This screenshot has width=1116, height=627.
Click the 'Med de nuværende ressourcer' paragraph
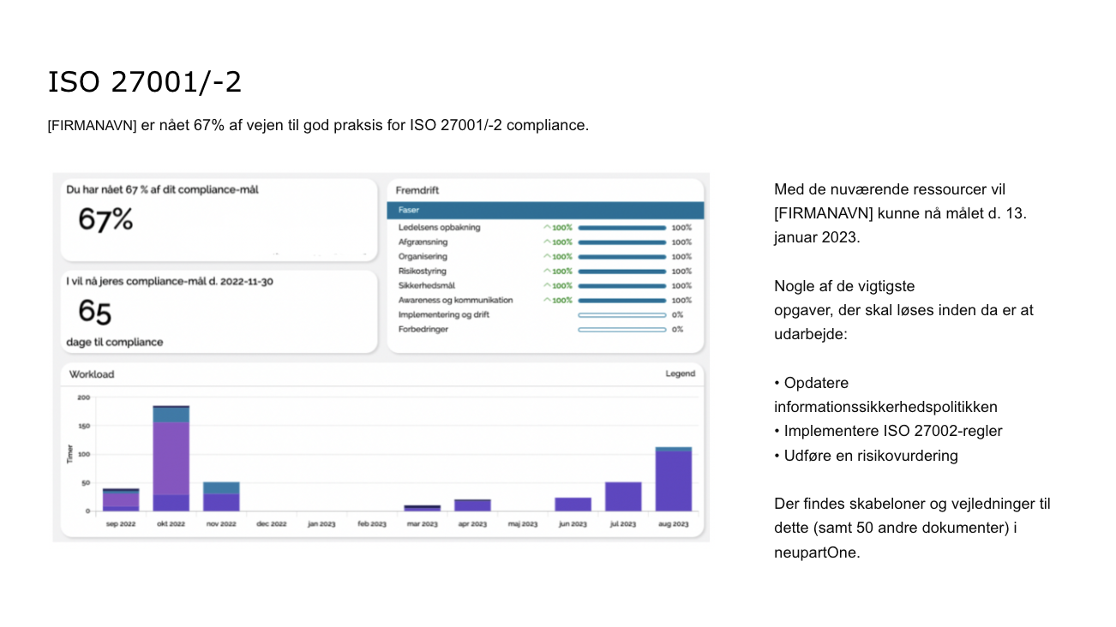coord(900,213)
